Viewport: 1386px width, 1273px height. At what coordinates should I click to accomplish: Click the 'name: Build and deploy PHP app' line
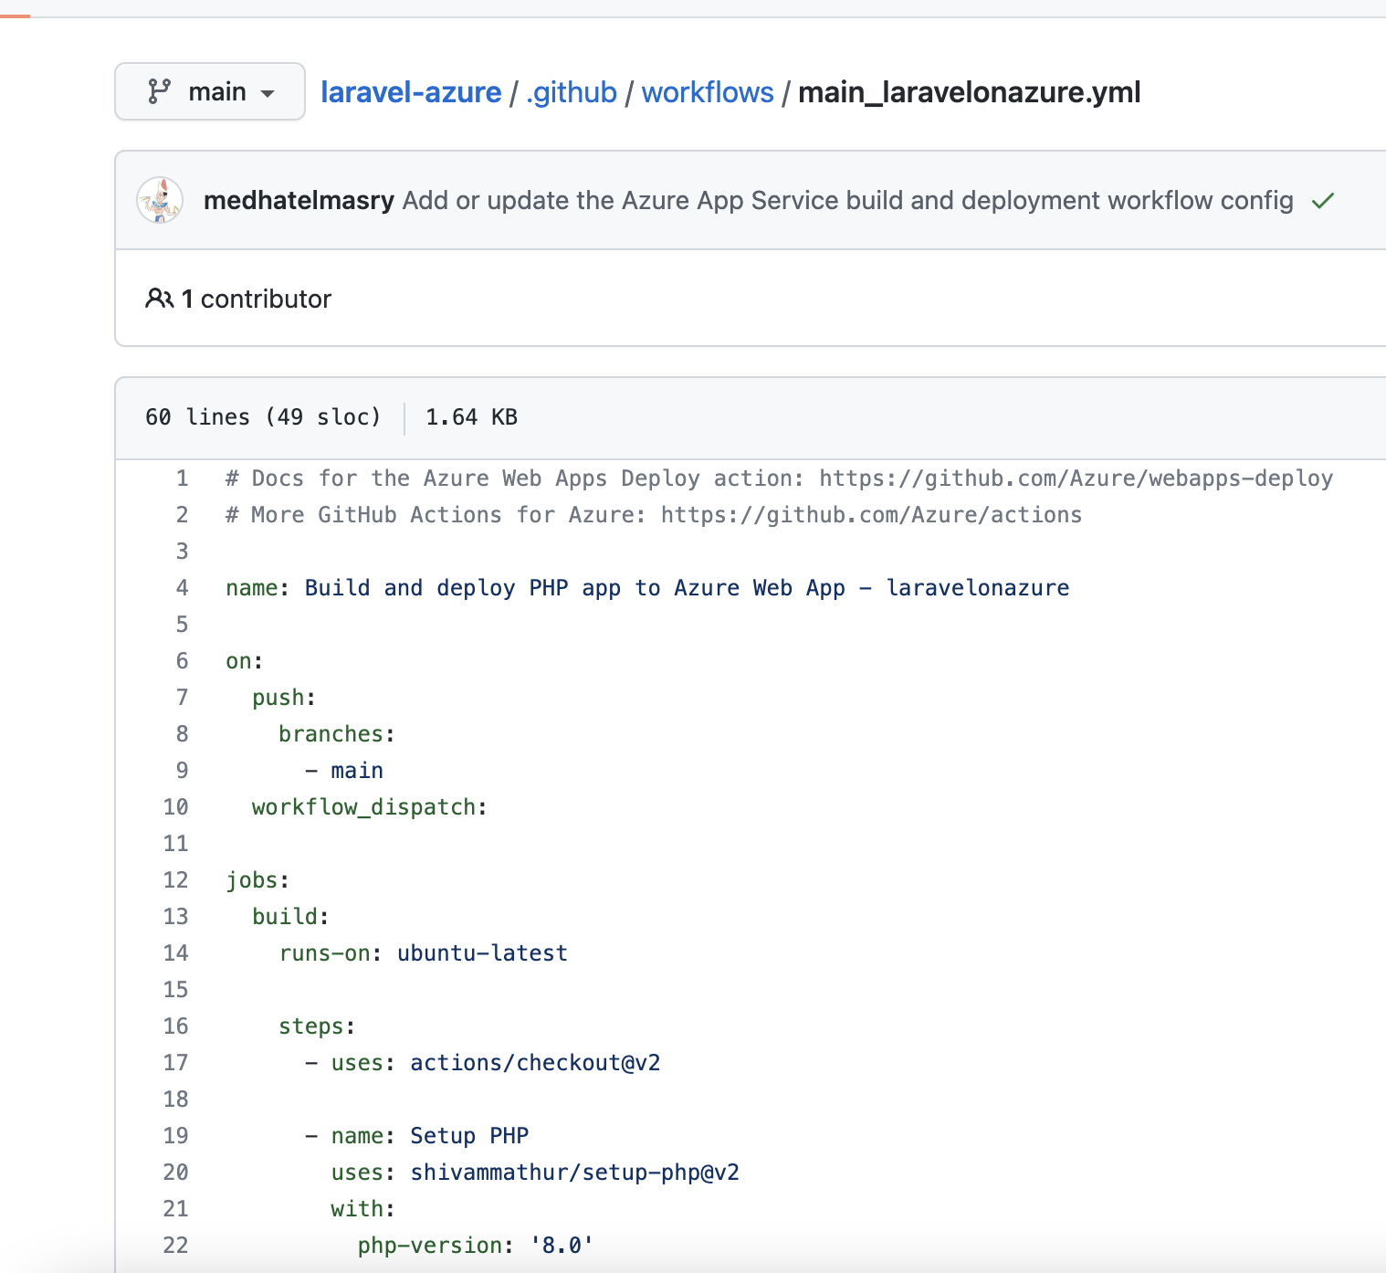pyautogui.click(x=647, y=588)
